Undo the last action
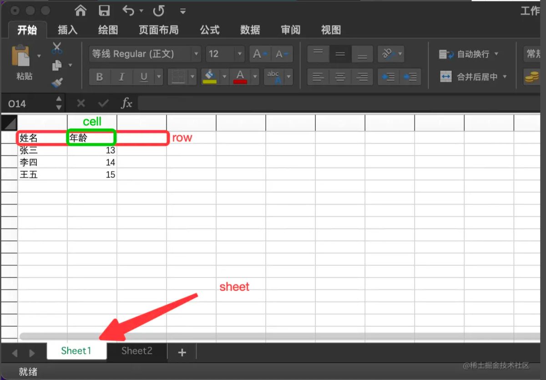The height and width of the screenshot is (380, 546). click(x=129, y=10)
